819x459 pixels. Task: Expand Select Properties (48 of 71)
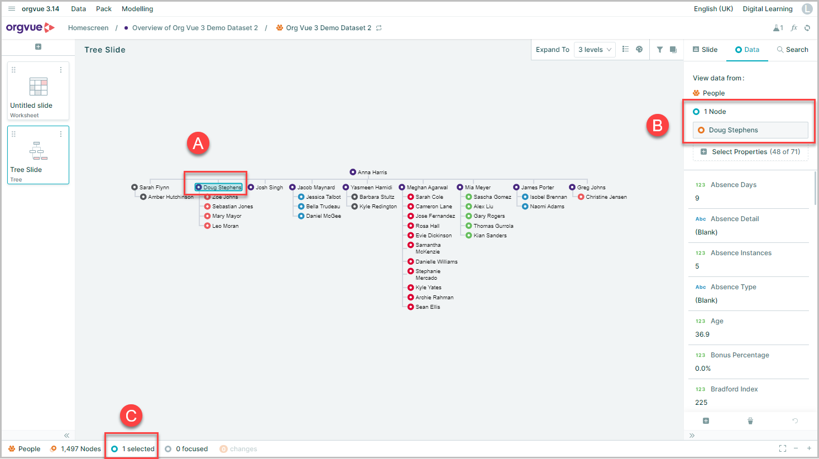point(750,152)
